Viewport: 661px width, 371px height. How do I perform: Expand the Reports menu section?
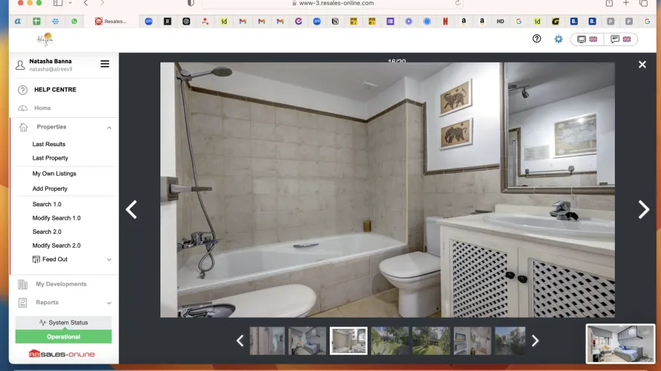[x=109, y=303]
